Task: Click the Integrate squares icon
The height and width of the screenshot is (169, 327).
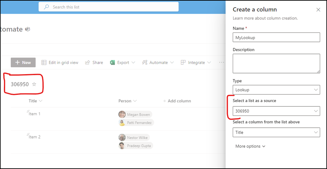Action: (x=183, y=62)
